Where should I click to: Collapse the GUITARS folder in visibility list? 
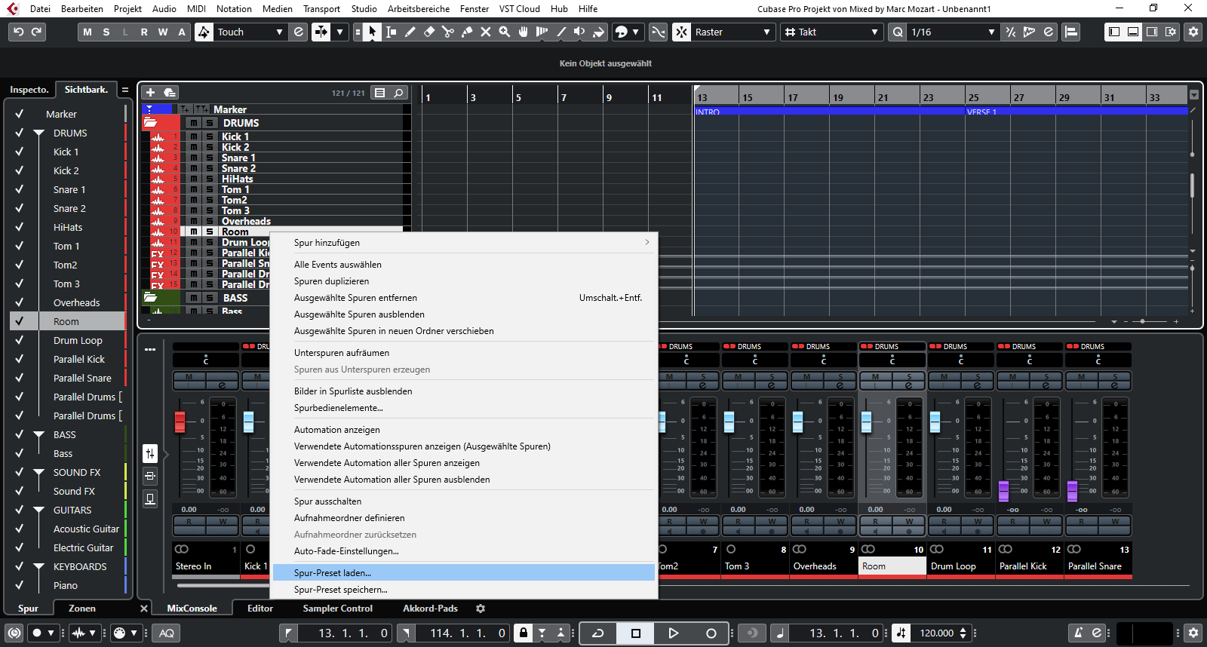point(38,510)
